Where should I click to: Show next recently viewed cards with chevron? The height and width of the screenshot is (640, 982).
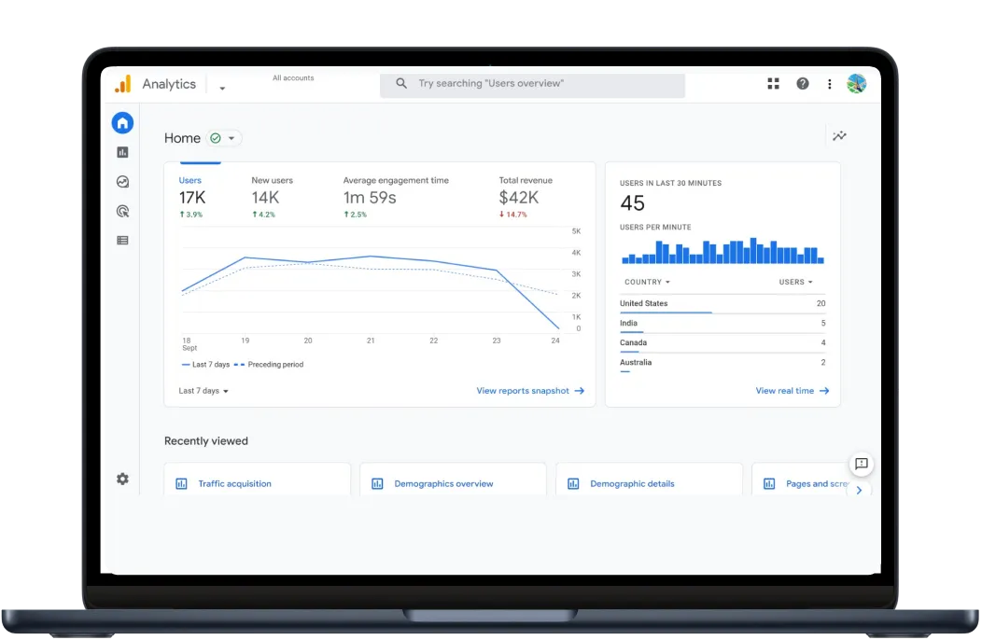(x=859, y=491)
